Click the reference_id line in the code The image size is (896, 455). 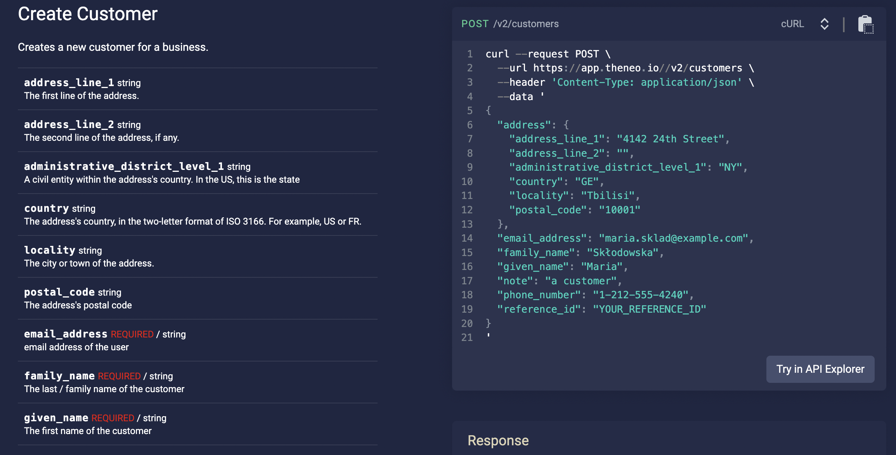pyautogui.click(x=601, y=309)
